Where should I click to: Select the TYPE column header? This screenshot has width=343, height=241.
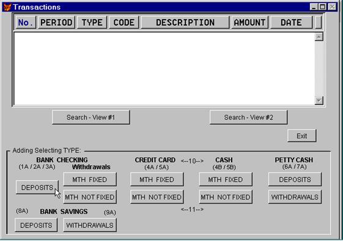(92, 23)
